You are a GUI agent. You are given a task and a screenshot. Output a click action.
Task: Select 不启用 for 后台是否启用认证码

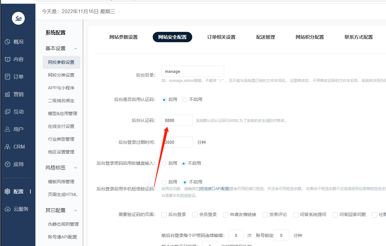[x=185, y=100]
